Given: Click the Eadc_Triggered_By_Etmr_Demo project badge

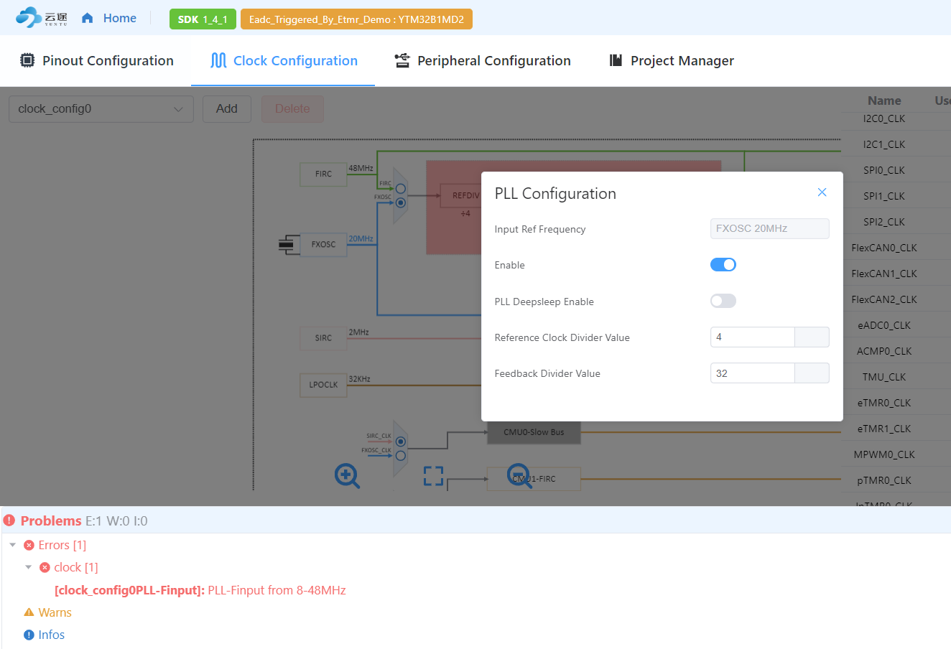Looking at the screenshot, I should coord(356,19).
